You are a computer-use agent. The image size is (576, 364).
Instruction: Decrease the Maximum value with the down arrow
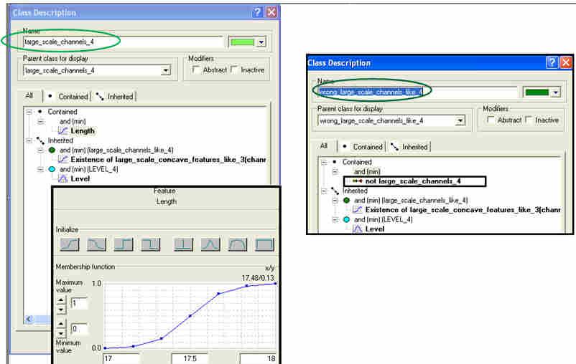[x=61, y=310]
